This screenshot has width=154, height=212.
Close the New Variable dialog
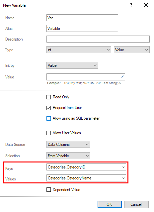tap(146, 5)
